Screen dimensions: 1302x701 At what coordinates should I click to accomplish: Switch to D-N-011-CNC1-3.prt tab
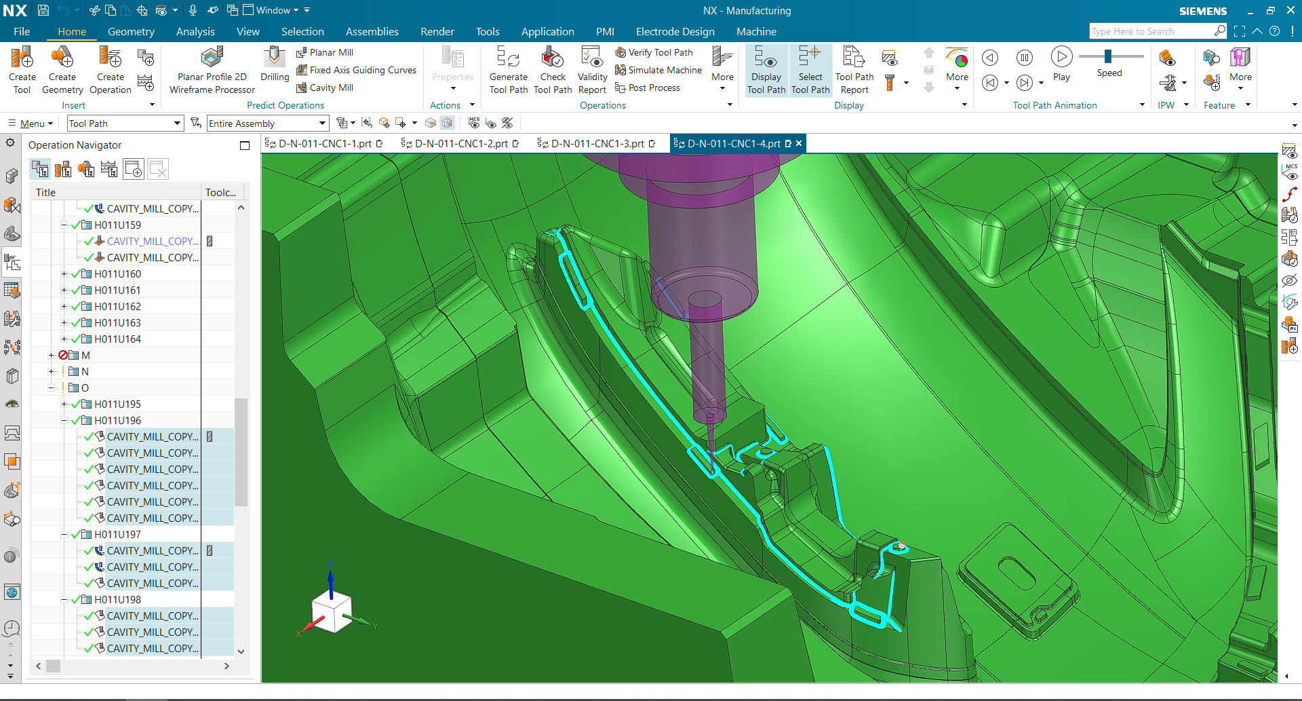(597, 144)
